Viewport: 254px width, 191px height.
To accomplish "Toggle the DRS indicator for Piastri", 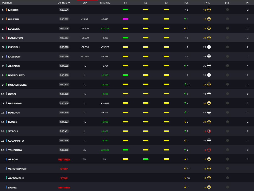I will pyautogui.click(x=227, y=19).
